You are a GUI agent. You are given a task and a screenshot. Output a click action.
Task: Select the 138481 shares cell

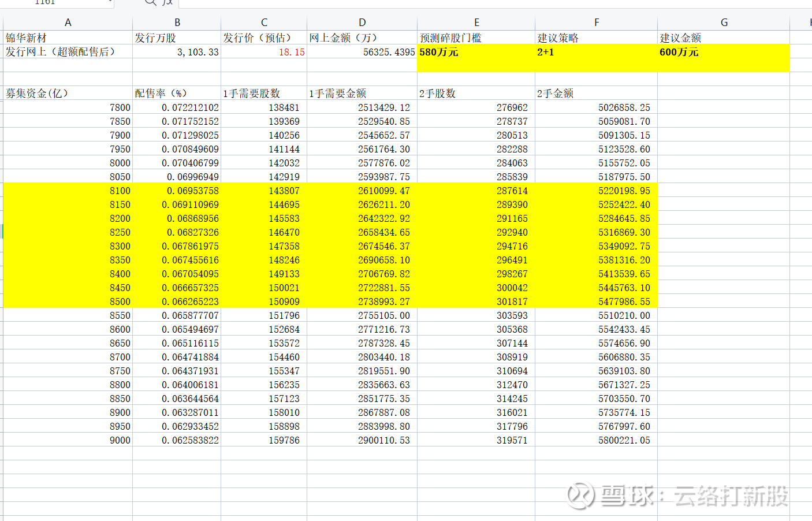pyautogui.click(x=264, y=107)
